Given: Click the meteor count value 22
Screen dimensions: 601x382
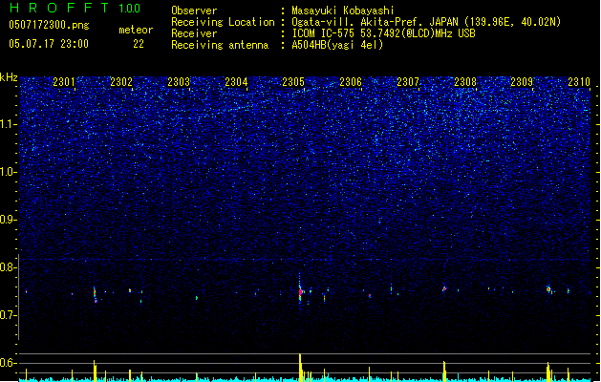Looking at the screenshot, I should point(139,44).
